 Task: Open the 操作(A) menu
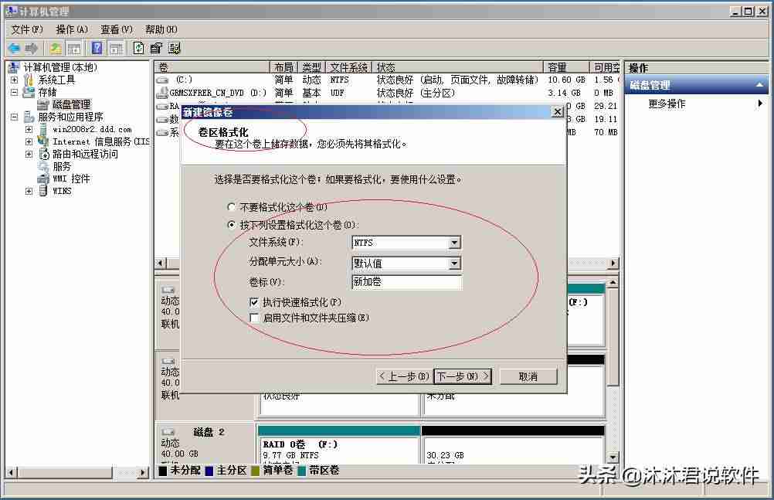72,29
